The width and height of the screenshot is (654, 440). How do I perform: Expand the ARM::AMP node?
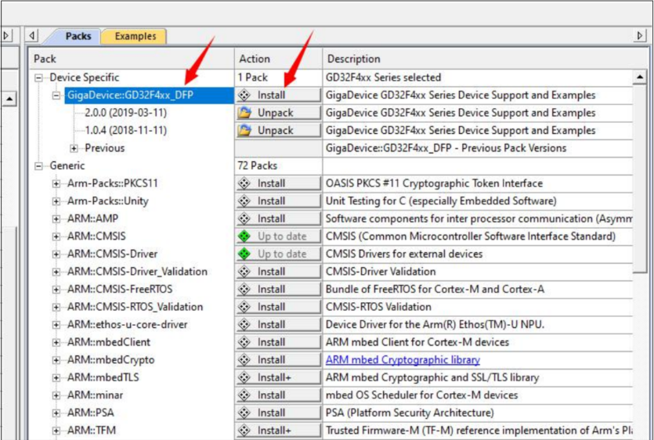[56, 219]
